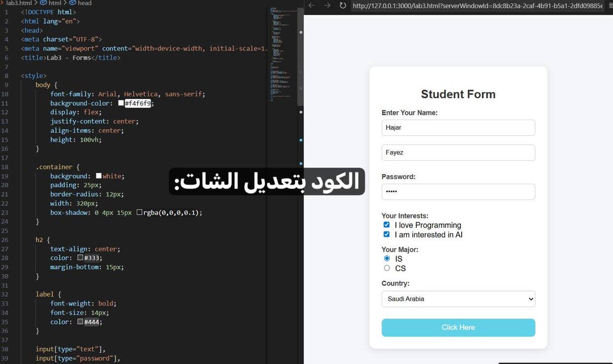Go back with the browser back arrow
The image size is (613, 364).
(x=312, y=6)
